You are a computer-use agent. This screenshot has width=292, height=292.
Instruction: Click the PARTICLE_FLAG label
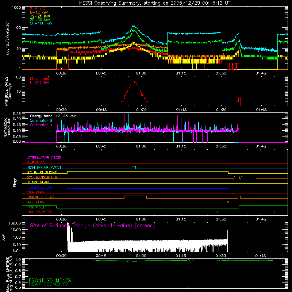pos(41,197)
